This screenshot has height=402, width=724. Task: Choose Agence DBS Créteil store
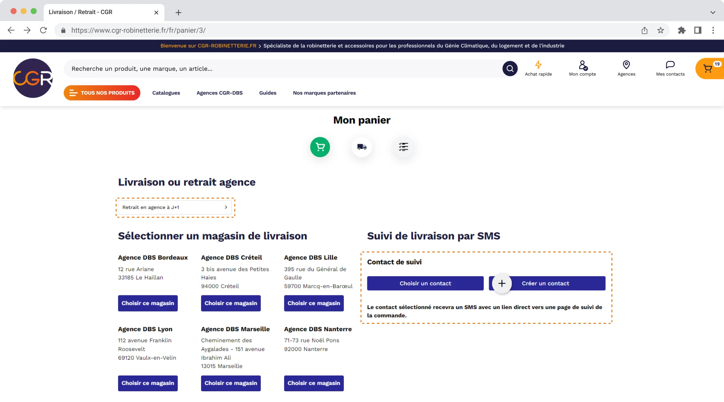click(231, 303)
